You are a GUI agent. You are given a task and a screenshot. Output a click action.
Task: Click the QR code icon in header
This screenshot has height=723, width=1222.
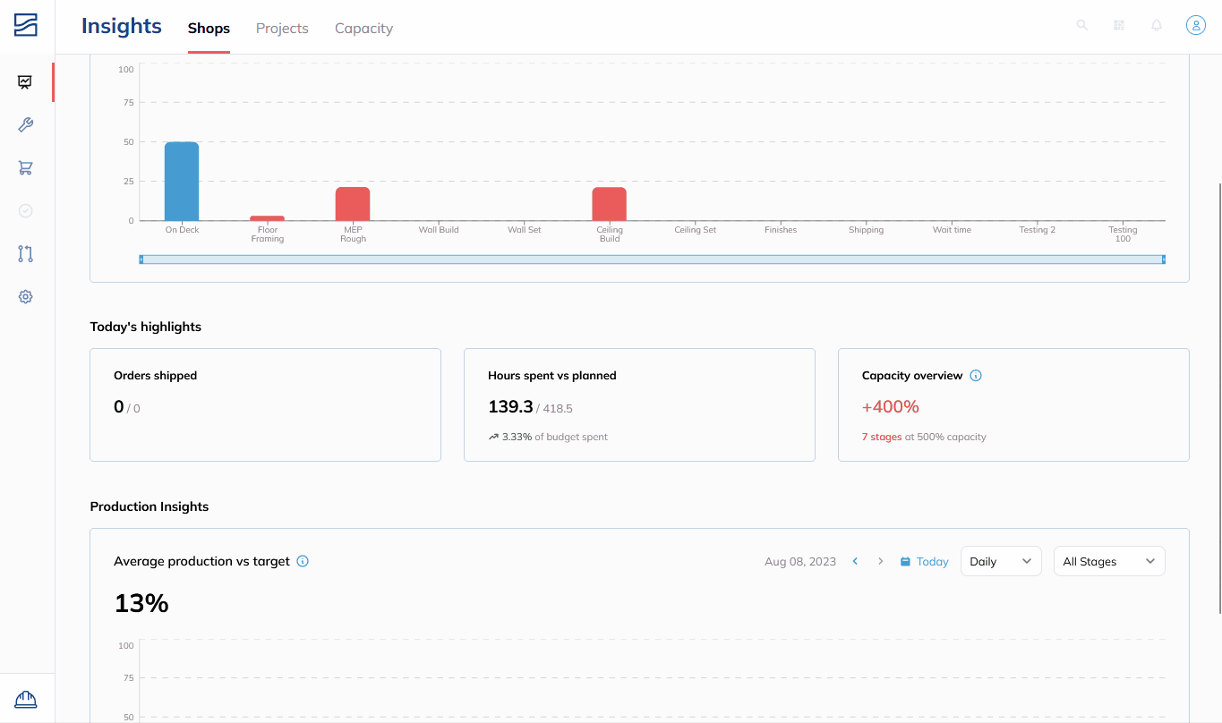tap(1119, 25)
